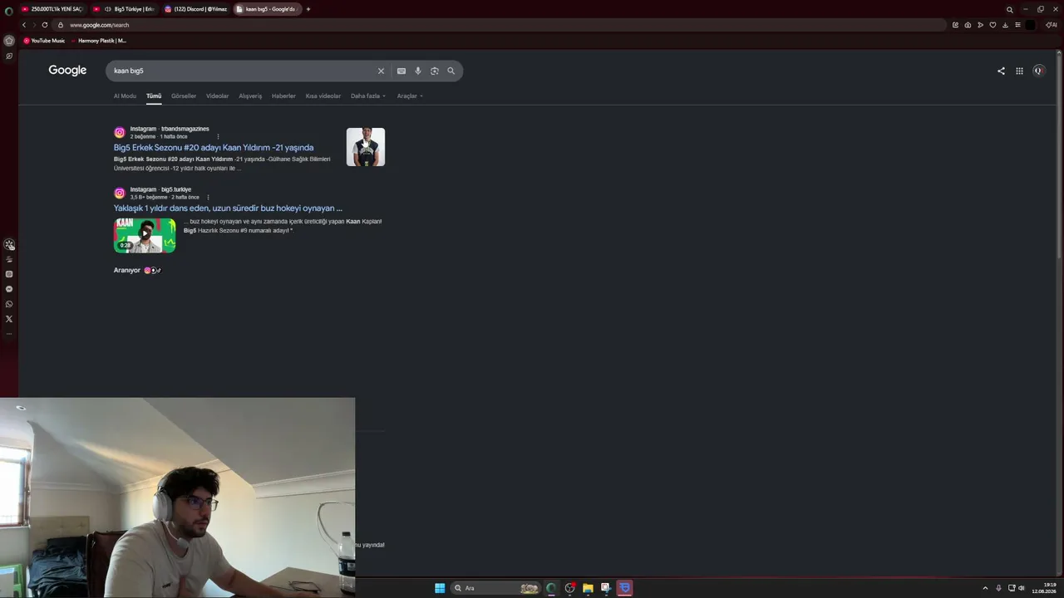Select the Alışveriş search tab
The image size is (1064, 598).
pos(250,96)
